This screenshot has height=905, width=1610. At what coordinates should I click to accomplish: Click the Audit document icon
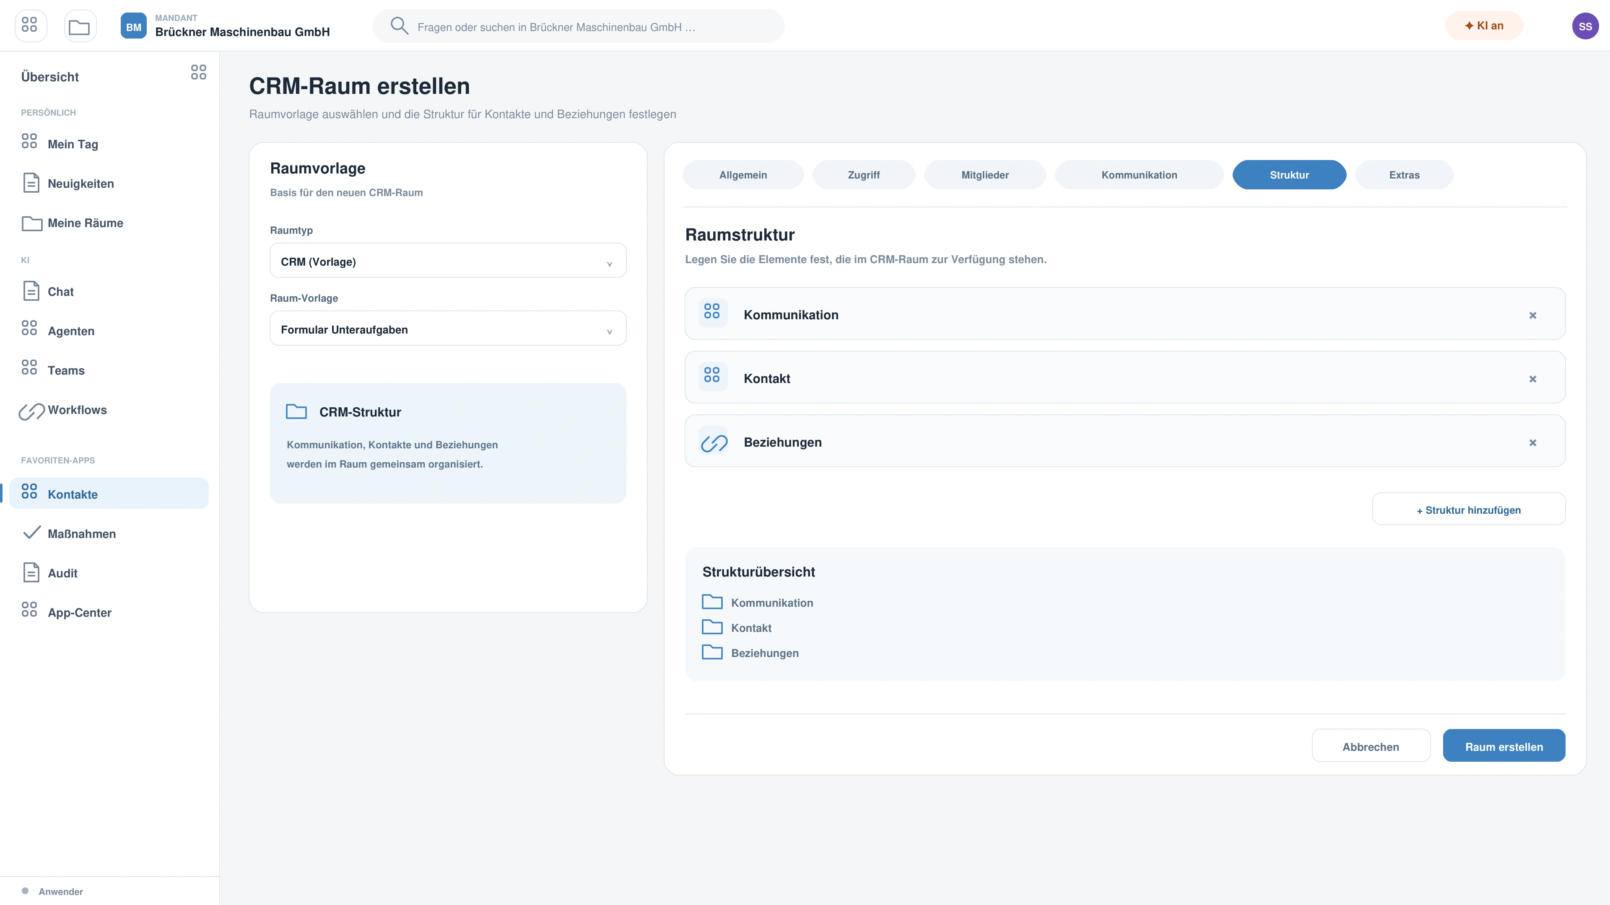[x=31, y=572]
